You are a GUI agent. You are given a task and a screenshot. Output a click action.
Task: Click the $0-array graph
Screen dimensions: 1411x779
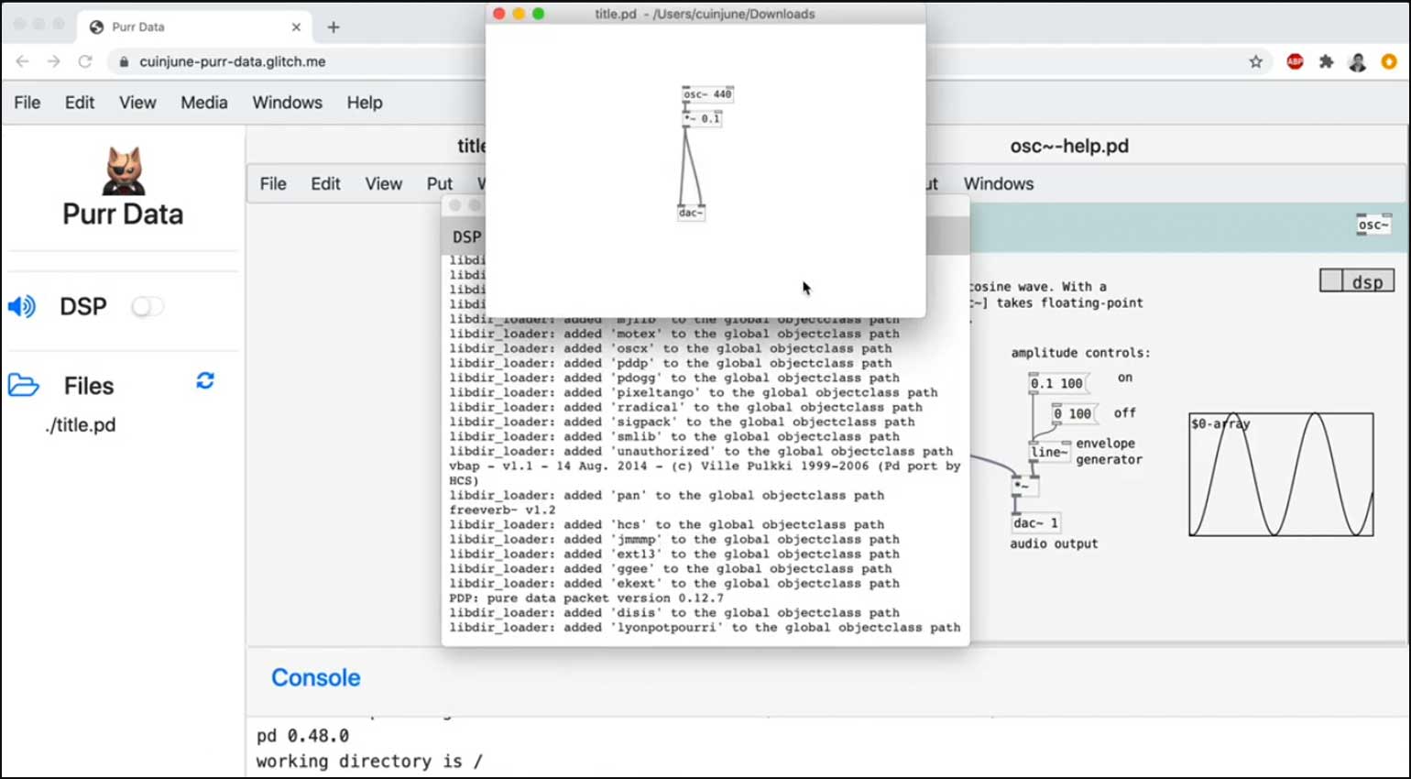[x=1281, y=474]
